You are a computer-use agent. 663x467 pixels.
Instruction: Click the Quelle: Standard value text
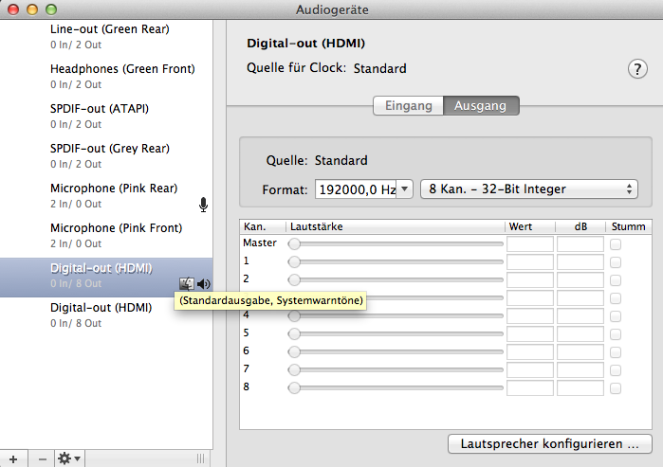point(341,160)
